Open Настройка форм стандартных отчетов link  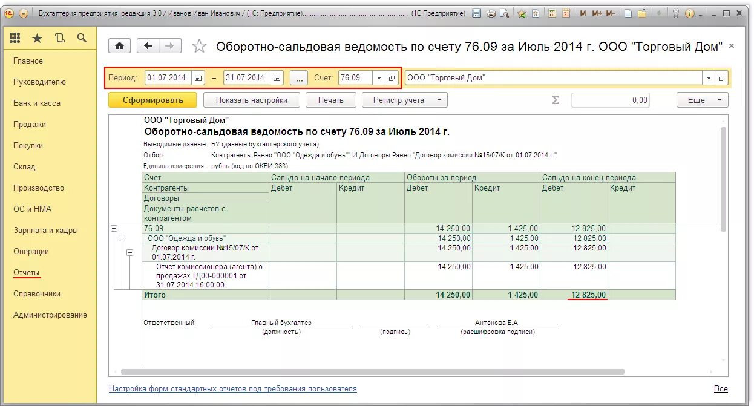tap(233, 389)
